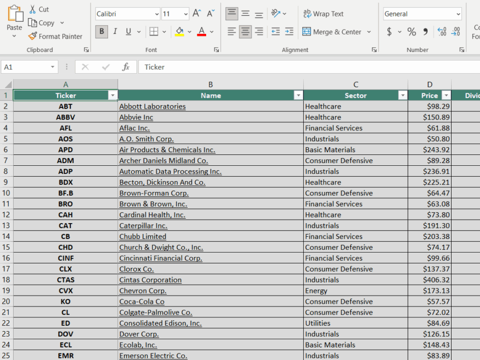Cancel formula bar entry X icon
The width and height of the screenshot is (480, 360).
click(x=85, y=67)
